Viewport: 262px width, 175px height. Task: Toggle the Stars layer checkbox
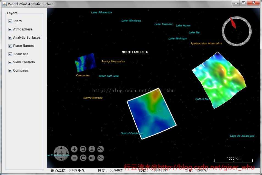click(10, 21)
